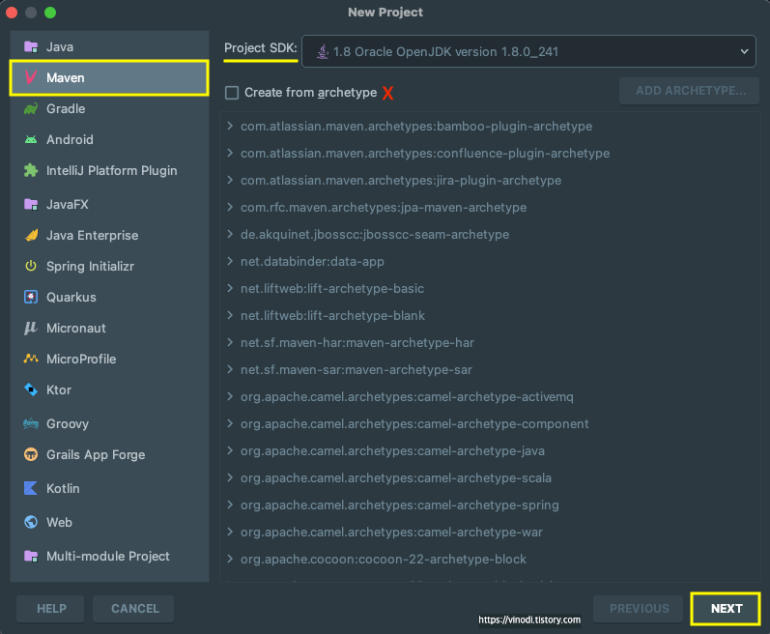Expand the camel-archetype-war entry
Image resolution: width=770 pixels, height=634 pixels.
point(230,532)
